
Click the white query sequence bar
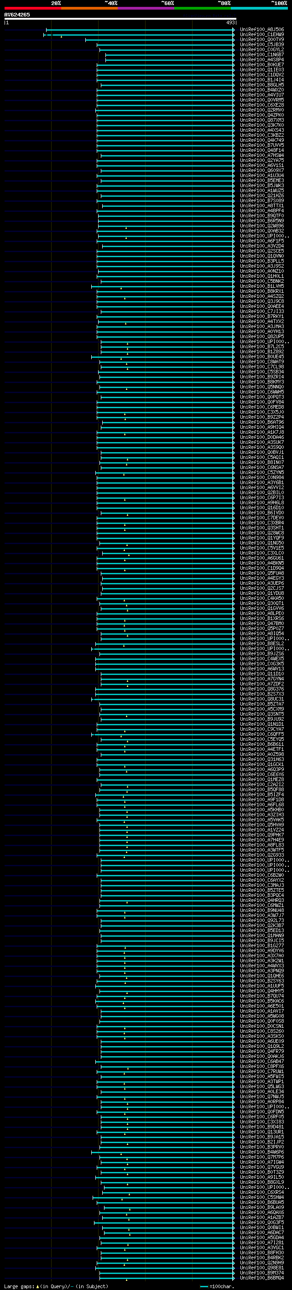(120, 18)
